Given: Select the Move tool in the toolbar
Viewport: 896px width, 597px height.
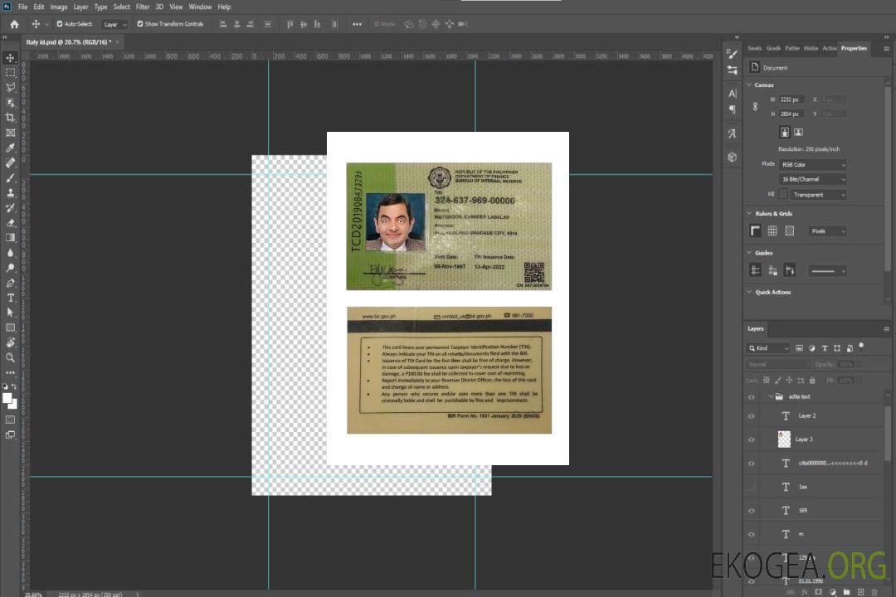Looking at the screenshot, I should [10, 57].
